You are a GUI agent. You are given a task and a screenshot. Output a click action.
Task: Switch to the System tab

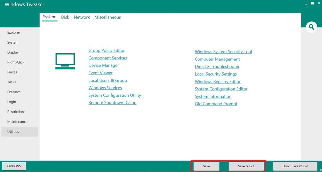click(x=49, y=17)
